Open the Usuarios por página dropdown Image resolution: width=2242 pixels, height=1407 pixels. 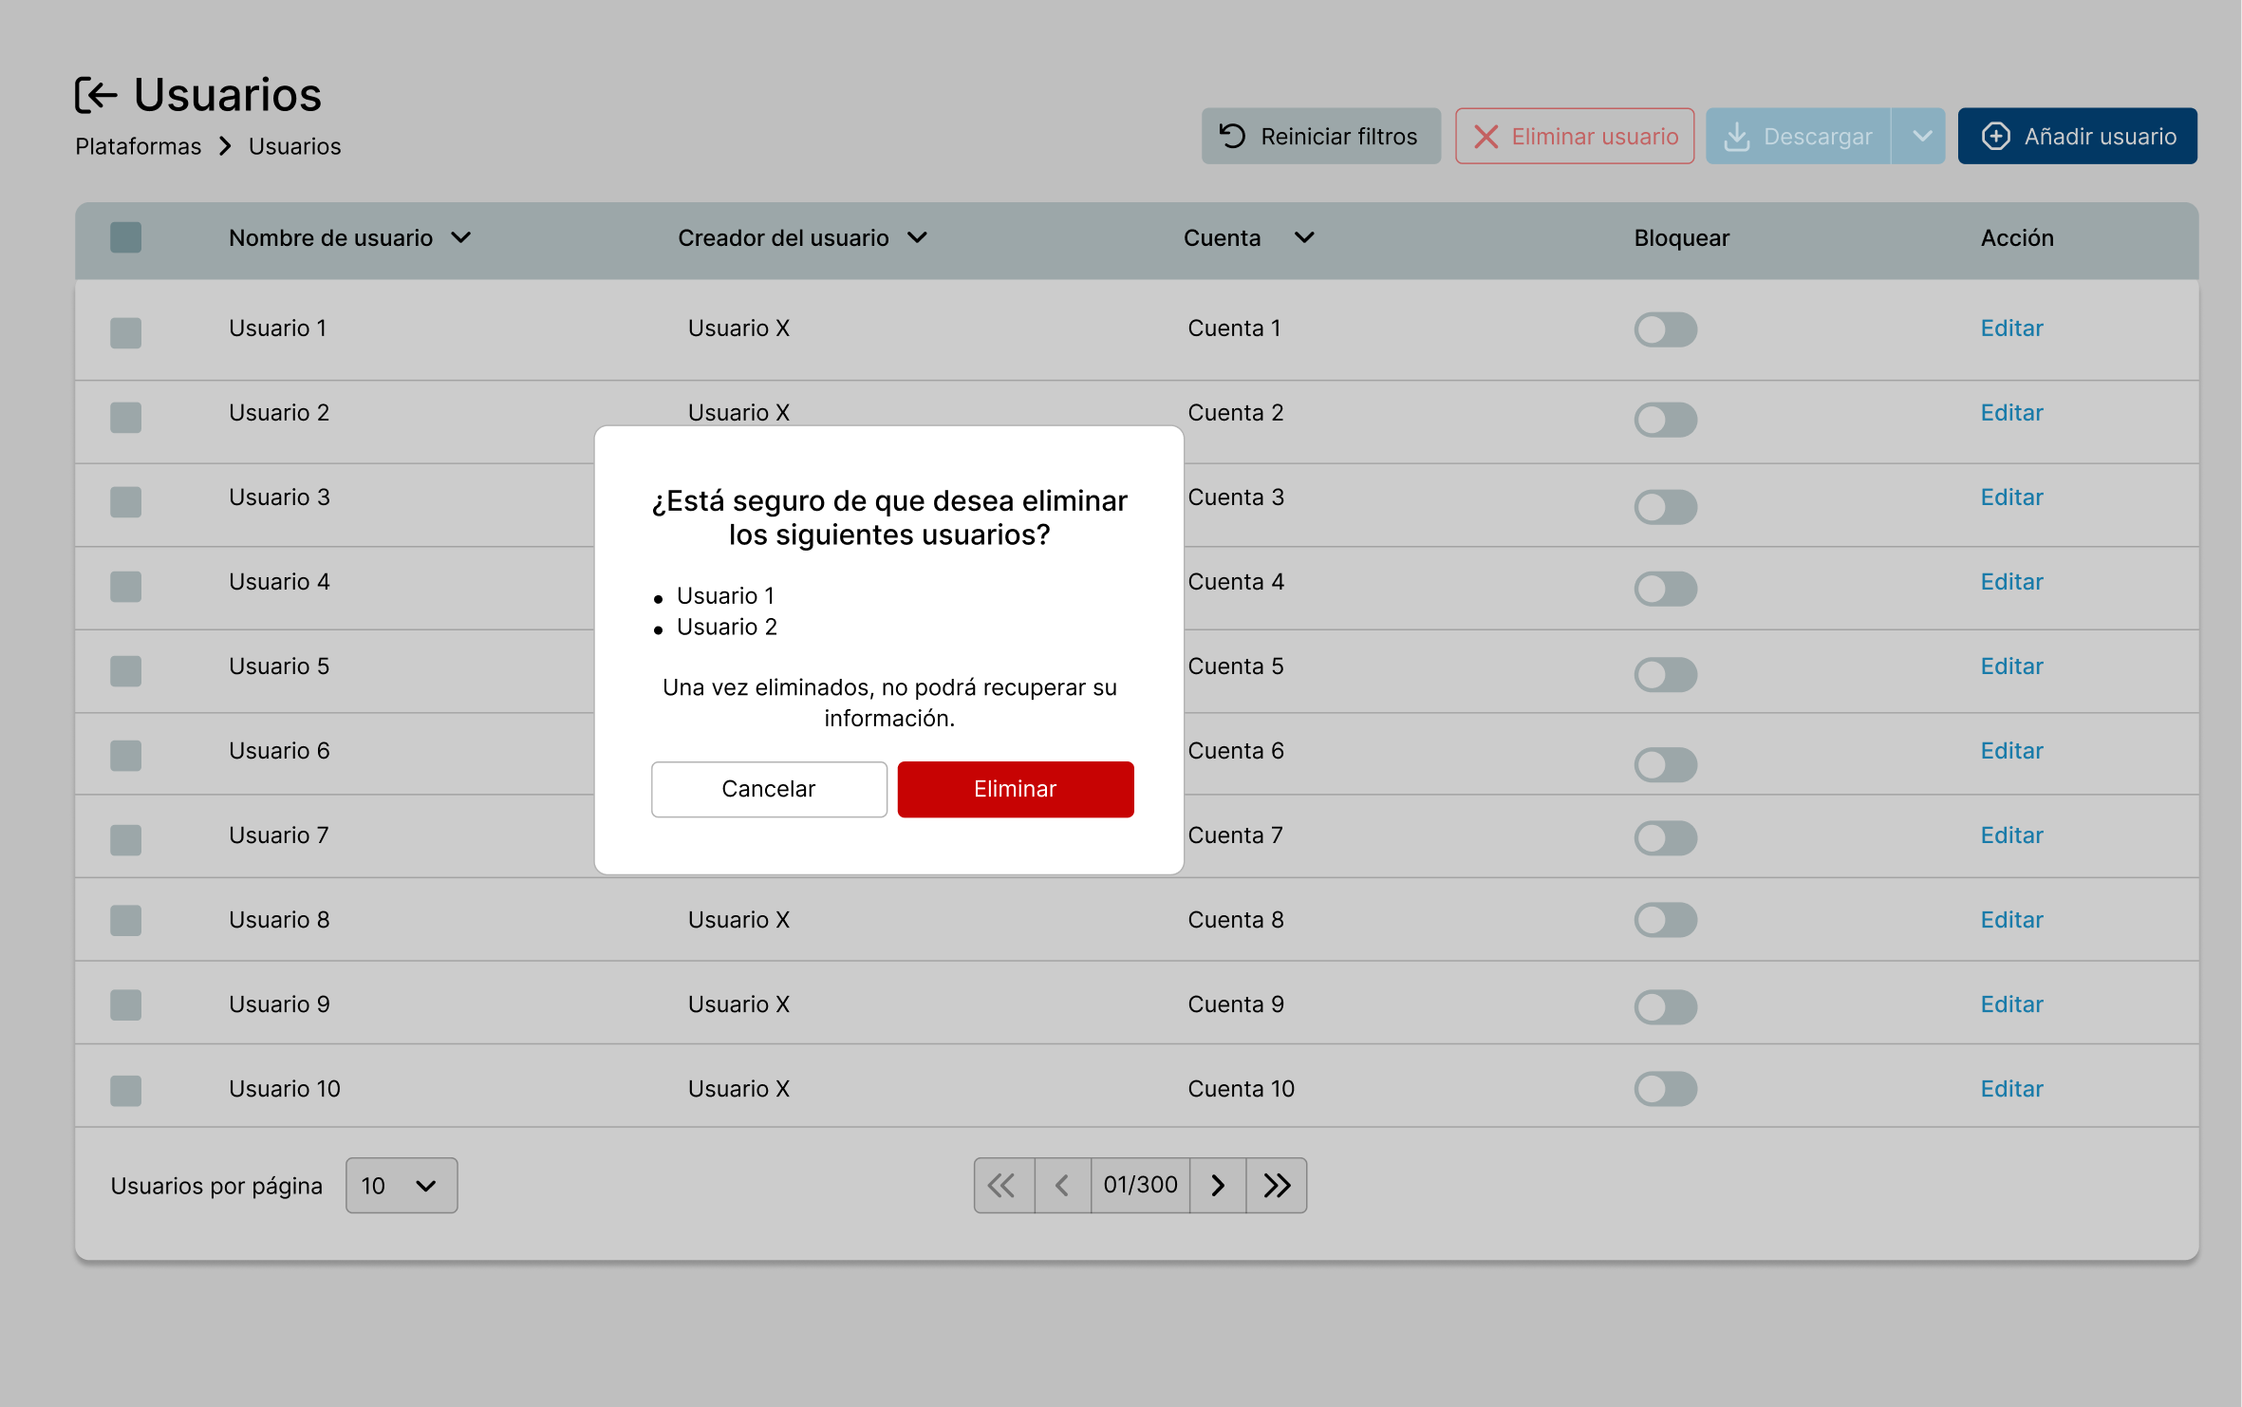[x=401, y=1185]
